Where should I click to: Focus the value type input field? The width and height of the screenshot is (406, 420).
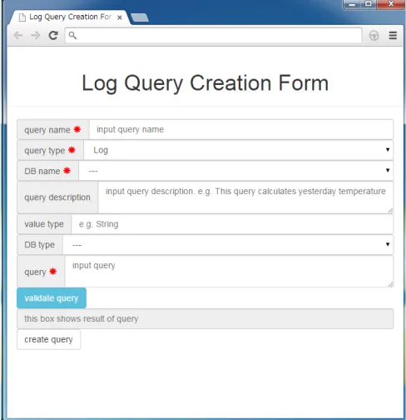coord(232,224)
